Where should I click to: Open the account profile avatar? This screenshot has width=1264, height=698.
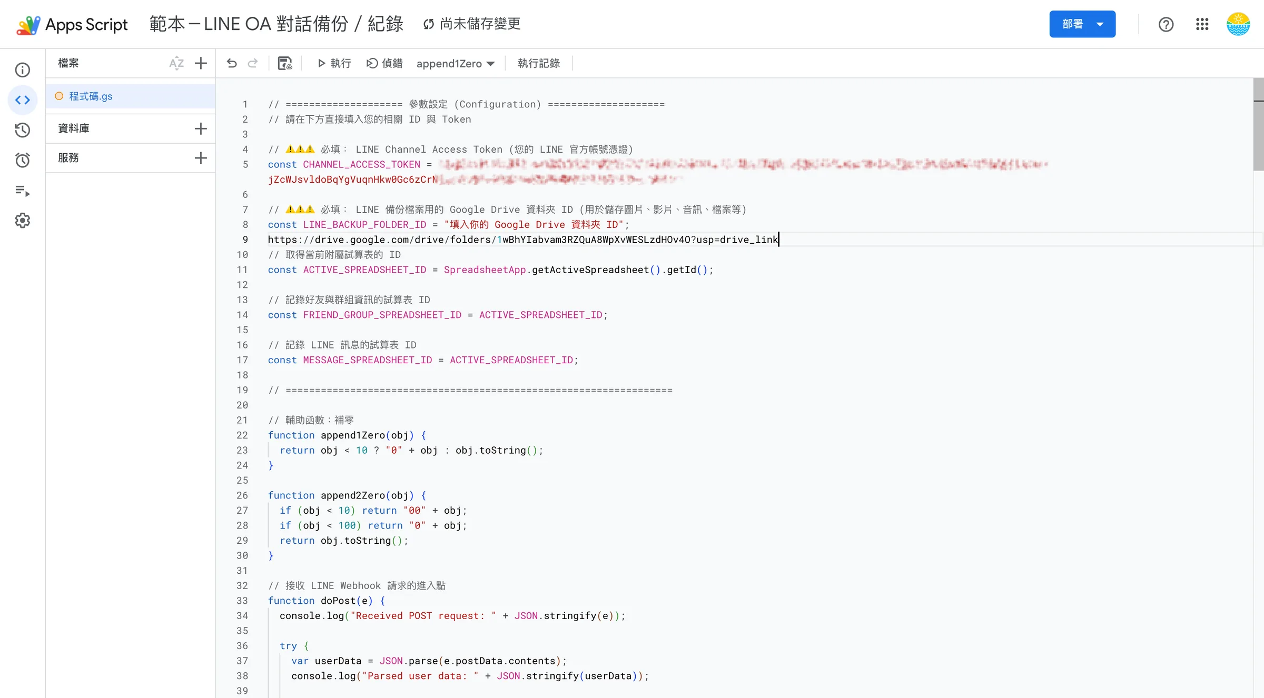tap(1238, 24)
